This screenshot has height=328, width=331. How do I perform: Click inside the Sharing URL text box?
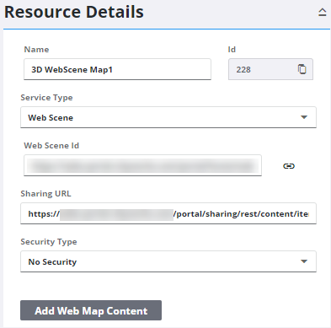pyautogui.click(x=168, y=213)
